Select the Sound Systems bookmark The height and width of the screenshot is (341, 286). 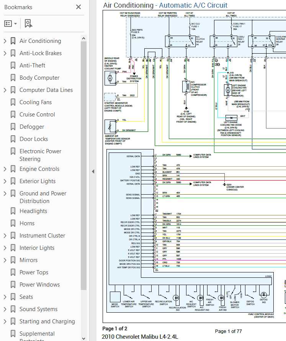coord(38,309)
